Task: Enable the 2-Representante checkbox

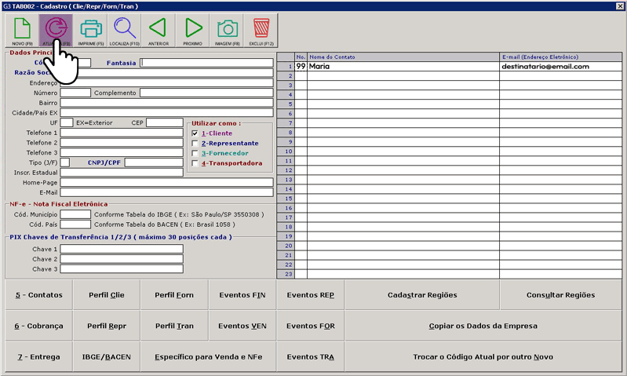Action: point(195,144)
